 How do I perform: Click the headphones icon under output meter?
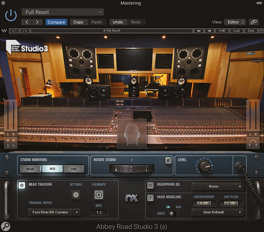coord(253,143)
